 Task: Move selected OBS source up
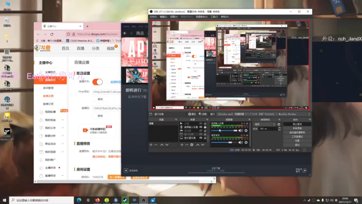click(x=198, y=145)
